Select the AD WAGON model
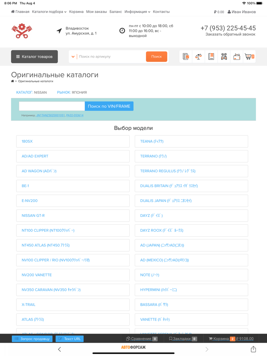The image size is (267, 356). (x=73, y=171)
